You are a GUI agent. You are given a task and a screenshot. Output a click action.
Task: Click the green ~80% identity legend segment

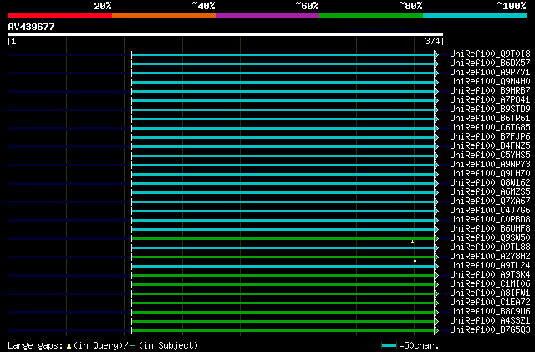coord(371,15)
